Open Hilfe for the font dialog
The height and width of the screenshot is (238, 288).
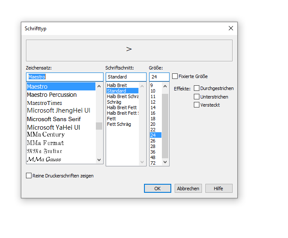click(x=219, y=189)
